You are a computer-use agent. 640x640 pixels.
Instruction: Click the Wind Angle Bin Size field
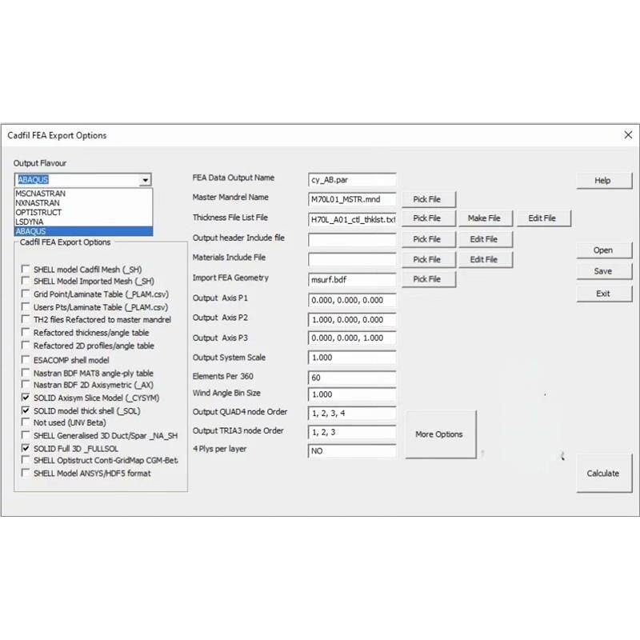pos(352,394)
